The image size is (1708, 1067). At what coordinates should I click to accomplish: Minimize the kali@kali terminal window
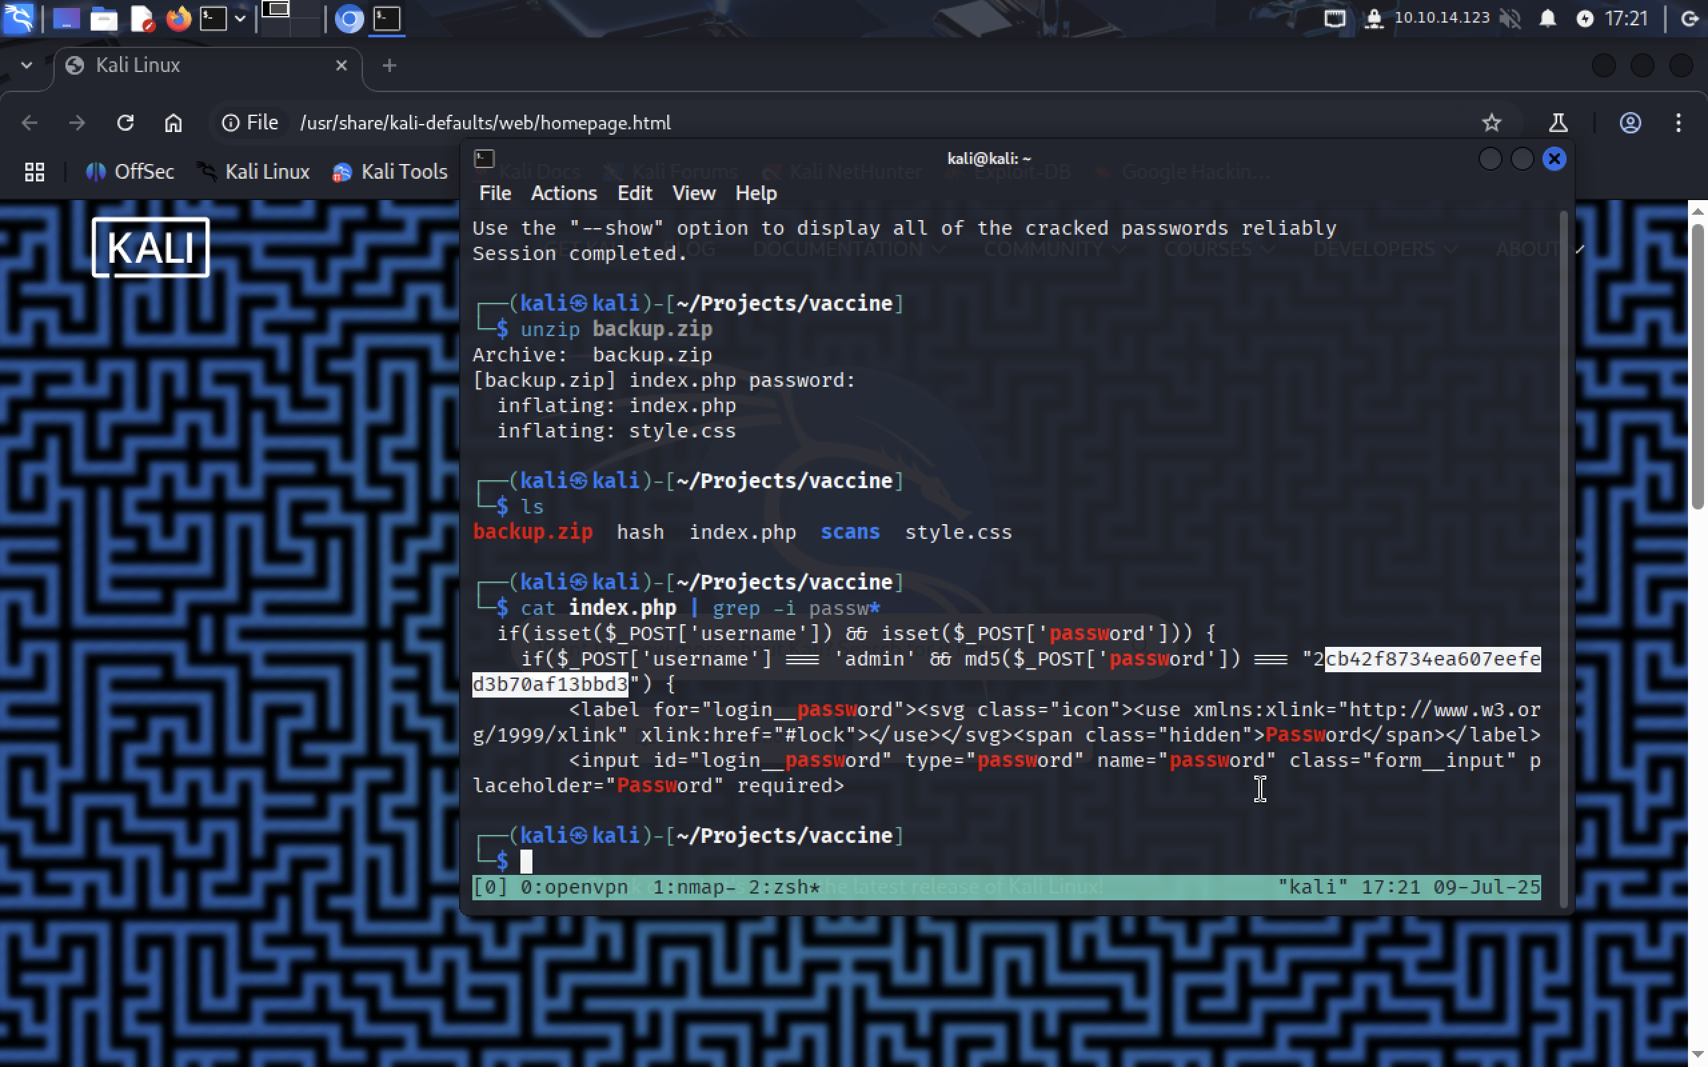pos(1490,159)
